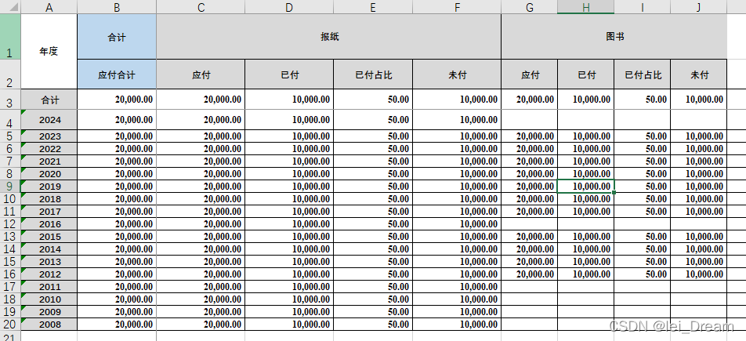Select the 2019 year cell
Screen dimensions: 746x341
(x=49, y=187)
